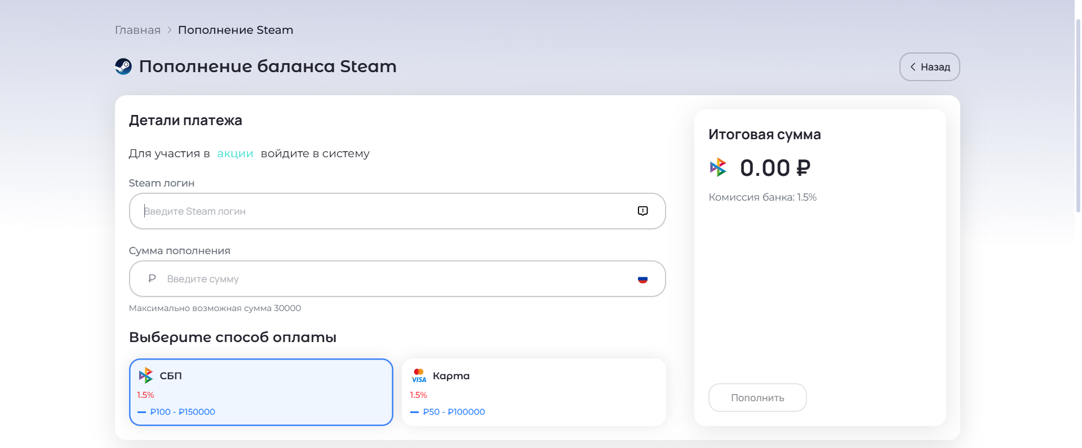Click the СБП logo next to the total amount
1082x448 pixels.
[718, 167]
